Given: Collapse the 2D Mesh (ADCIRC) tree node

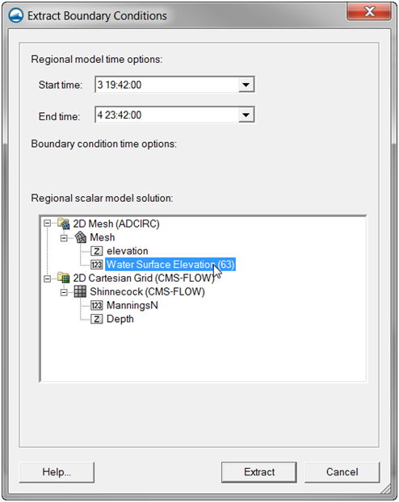Looking at the screenshot, I should point(48,224).
